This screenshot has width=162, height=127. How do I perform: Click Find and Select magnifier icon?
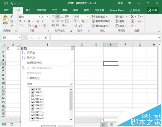click(139, 21)
